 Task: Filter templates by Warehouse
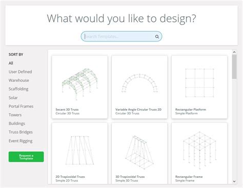pyautogui.click(x=19, y=80)
